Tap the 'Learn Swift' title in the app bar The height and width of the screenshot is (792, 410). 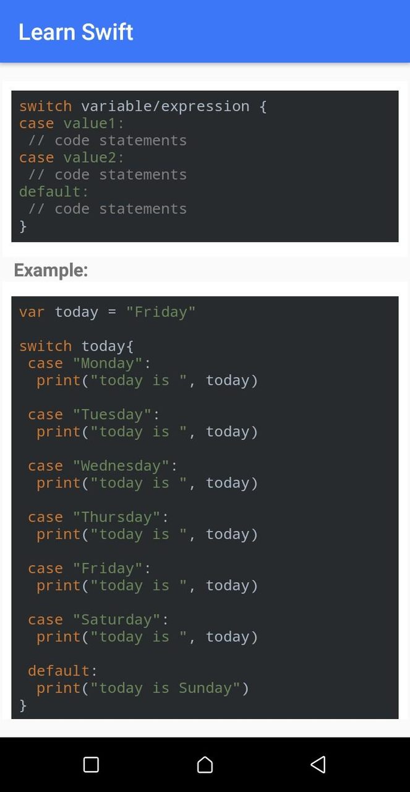click(75, 32)
